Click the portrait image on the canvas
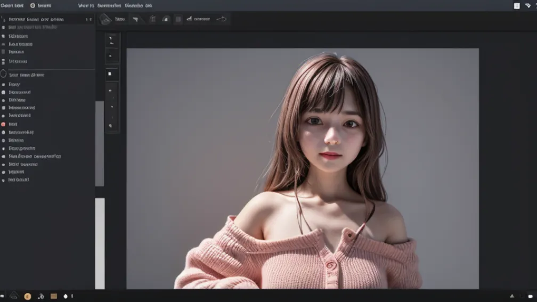Viewport: 537px width, 302px height. coord(303,168)
